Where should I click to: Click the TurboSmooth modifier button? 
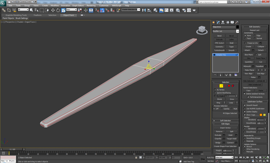[219, 50]
